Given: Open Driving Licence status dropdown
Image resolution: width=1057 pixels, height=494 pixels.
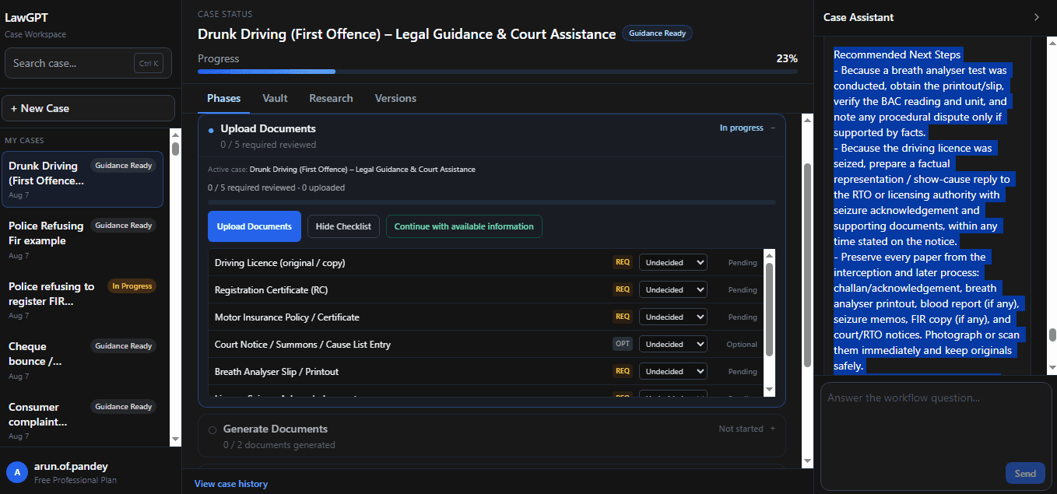Looking at the screenshot, I should click(x=673, y=262).
